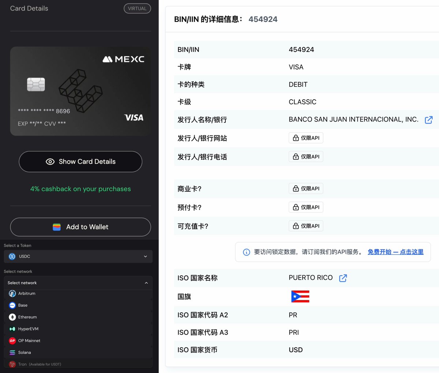Viewport: 439px width, 373px height.
Task: Click the Card Details heading
Action: coord(29,8)
